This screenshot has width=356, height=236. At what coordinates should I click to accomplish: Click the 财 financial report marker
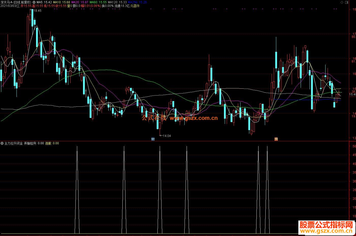[153, 139]
